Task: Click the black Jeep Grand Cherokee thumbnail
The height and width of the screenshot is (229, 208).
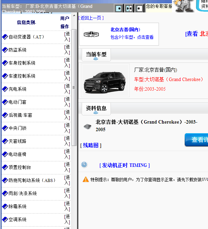Action: (105, 80)
